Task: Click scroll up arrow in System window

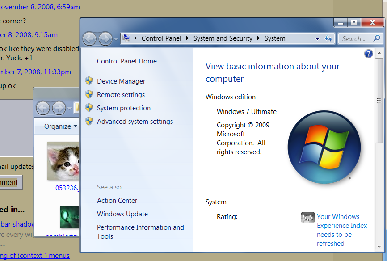Action: [x=379, y=53]
